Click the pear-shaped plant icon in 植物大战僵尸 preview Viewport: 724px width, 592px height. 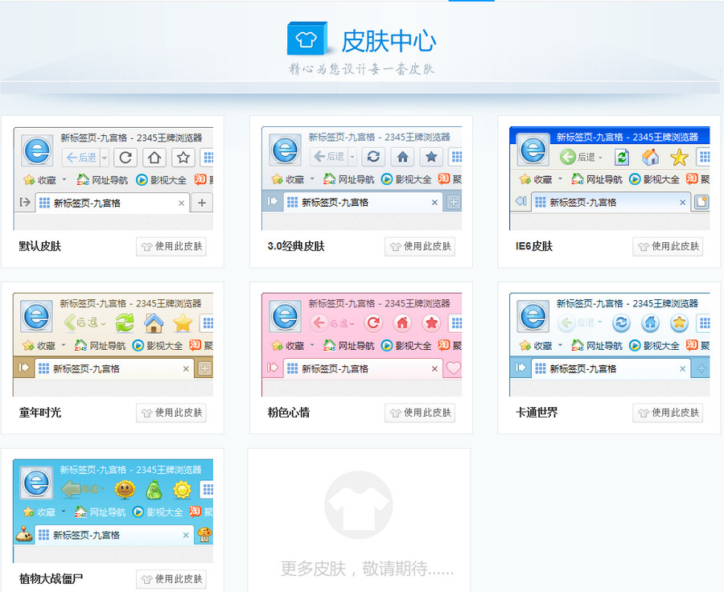pos(154,489)
